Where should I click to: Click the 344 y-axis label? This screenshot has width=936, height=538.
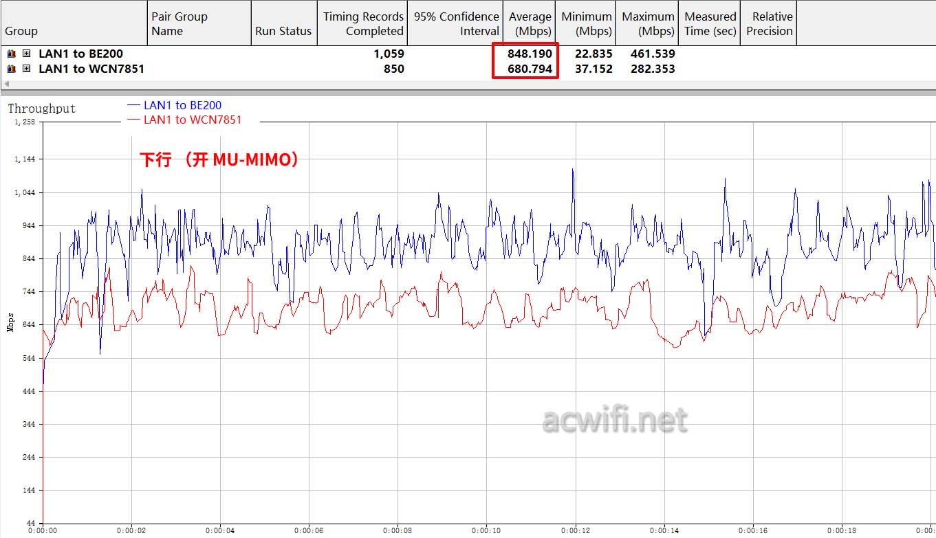click(28, 424)
